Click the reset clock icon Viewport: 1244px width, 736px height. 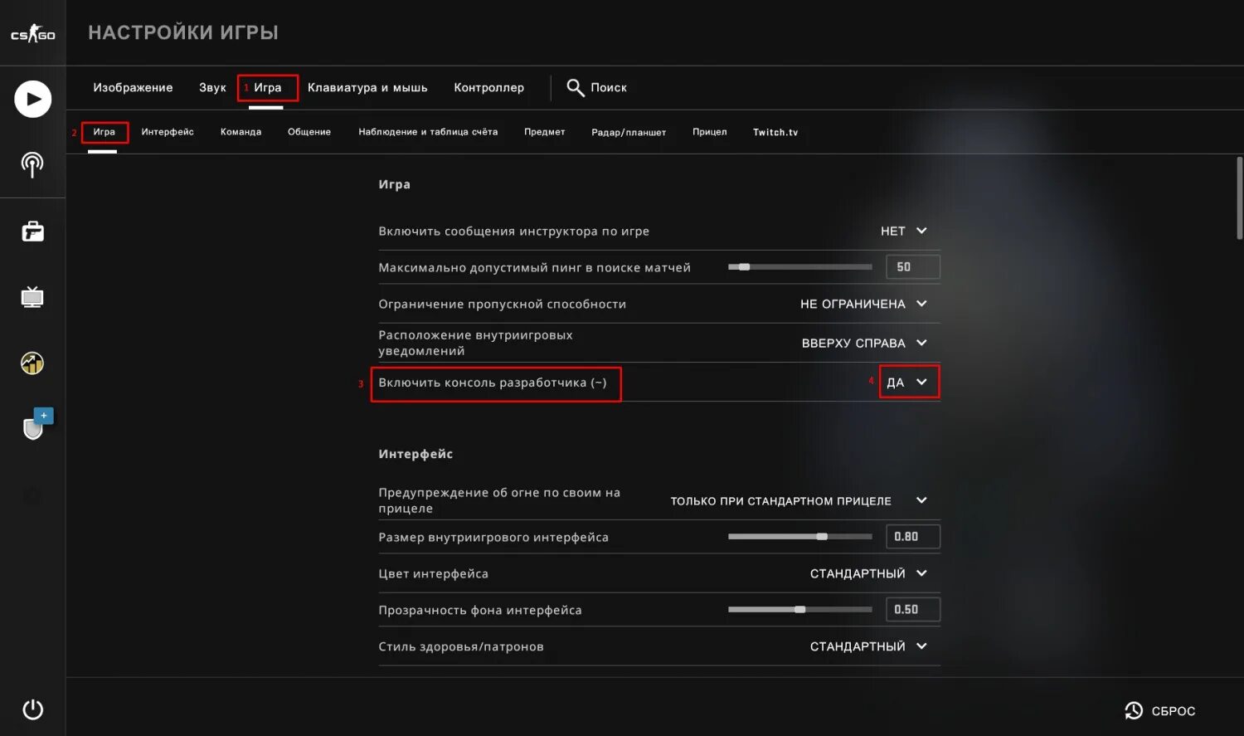pyautogui.click(x=1134, y=710)
